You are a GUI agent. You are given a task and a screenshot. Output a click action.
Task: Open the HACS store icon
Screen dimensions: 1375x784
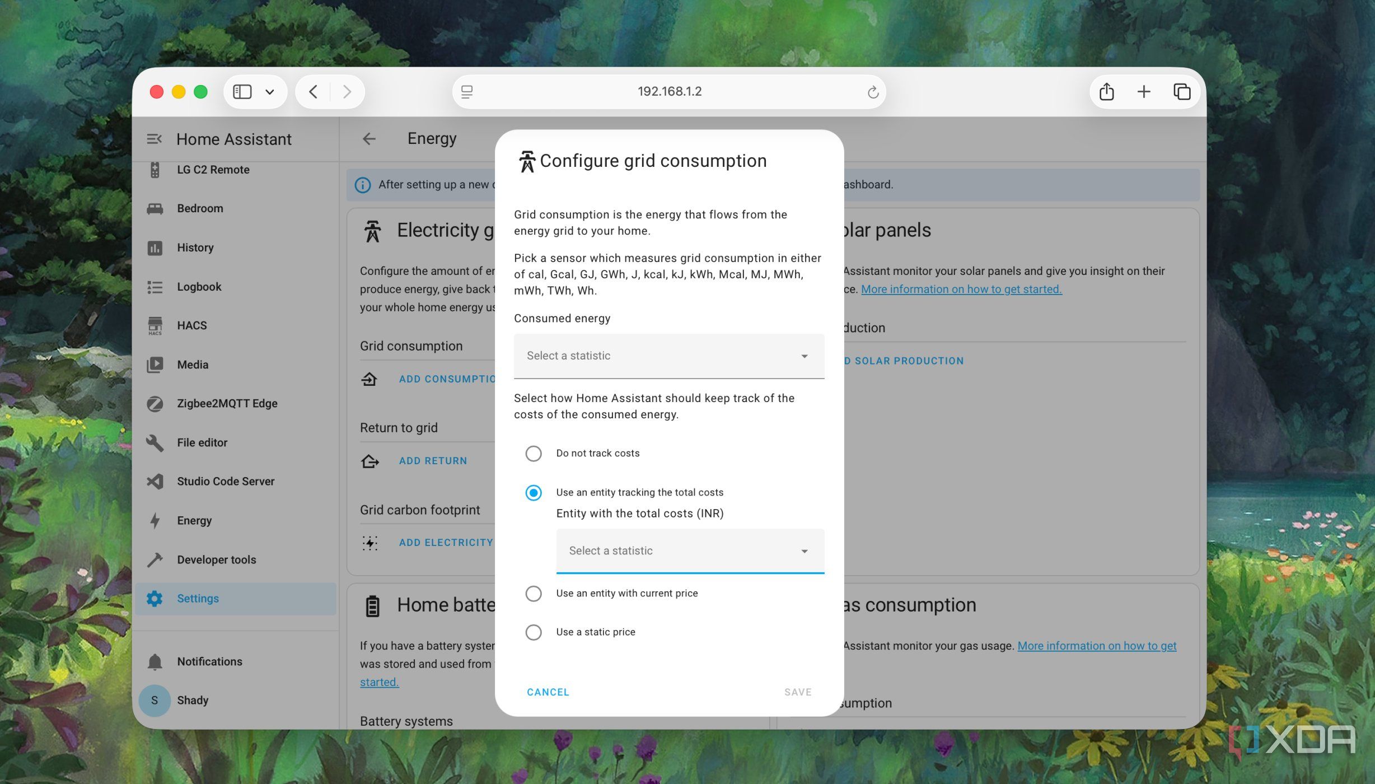click(x=155, y=325)
